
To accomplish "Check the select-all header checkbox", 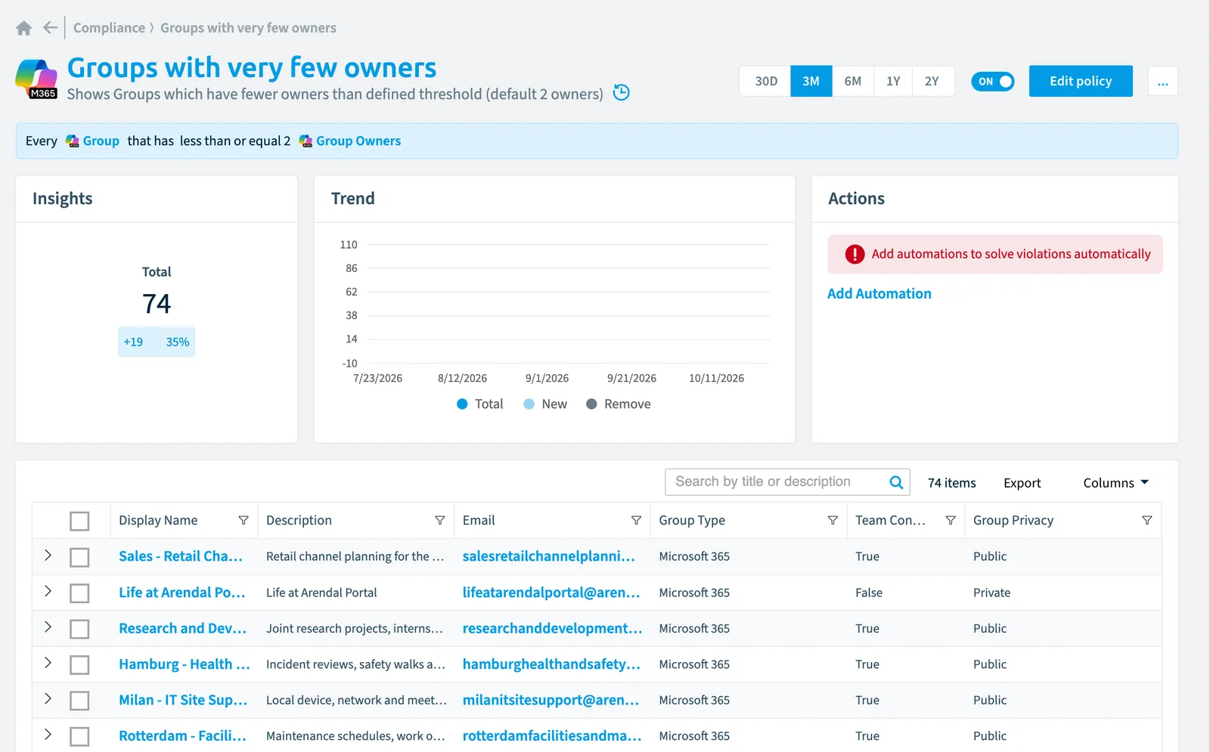I will 79,521.
